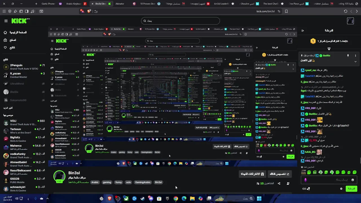The width and height of the screenshot is (361, 203).
Task: Open browser main menu icon
Action: [4, 11]
